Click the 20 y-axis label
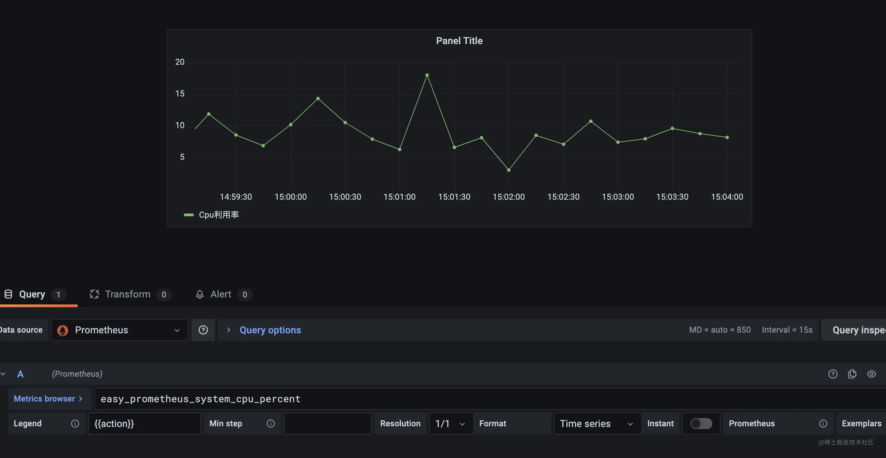 click(x=180, y=62)
